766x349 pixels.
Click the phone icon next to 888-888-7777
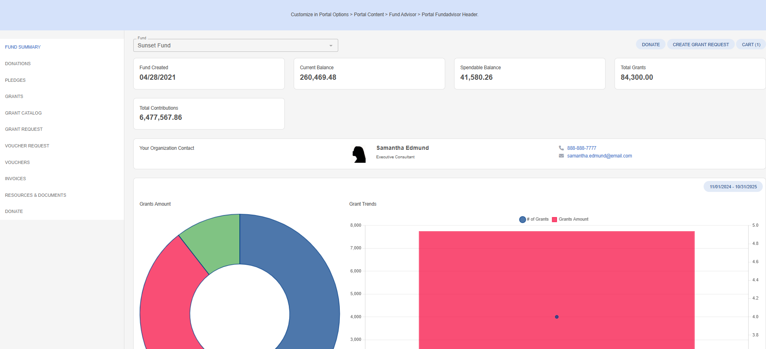coord(561,148)
